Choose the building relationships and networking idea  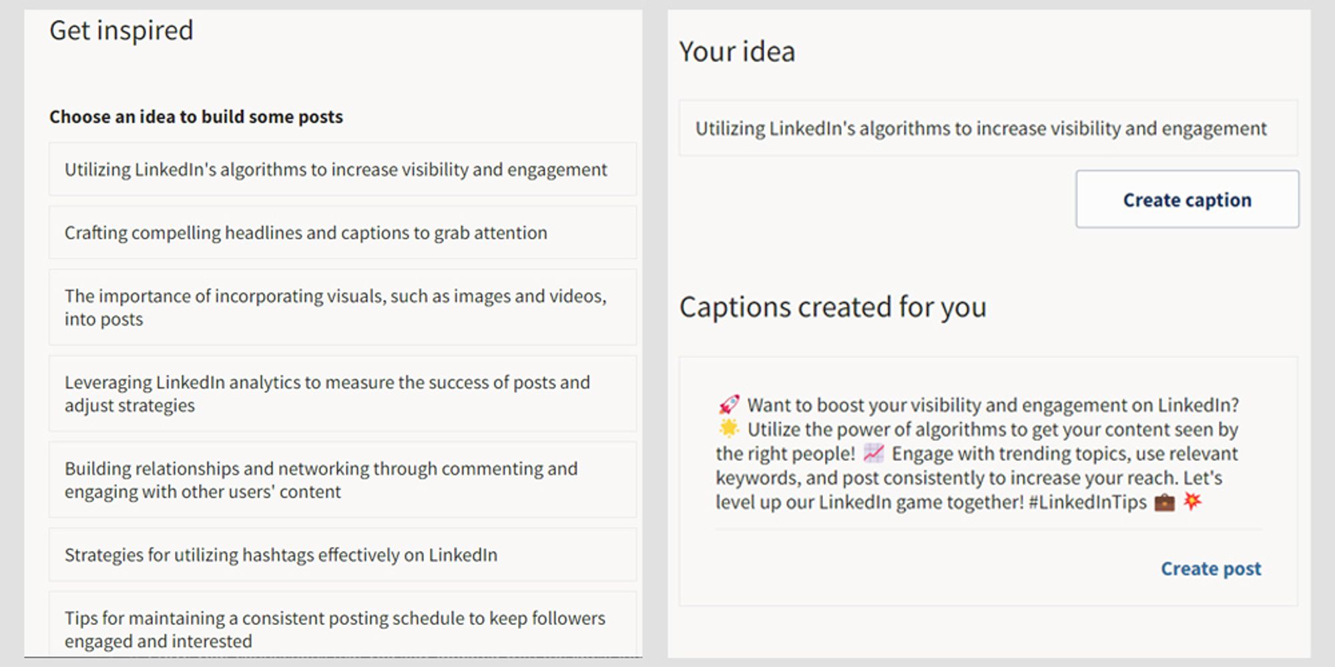(x=342, y=480)
